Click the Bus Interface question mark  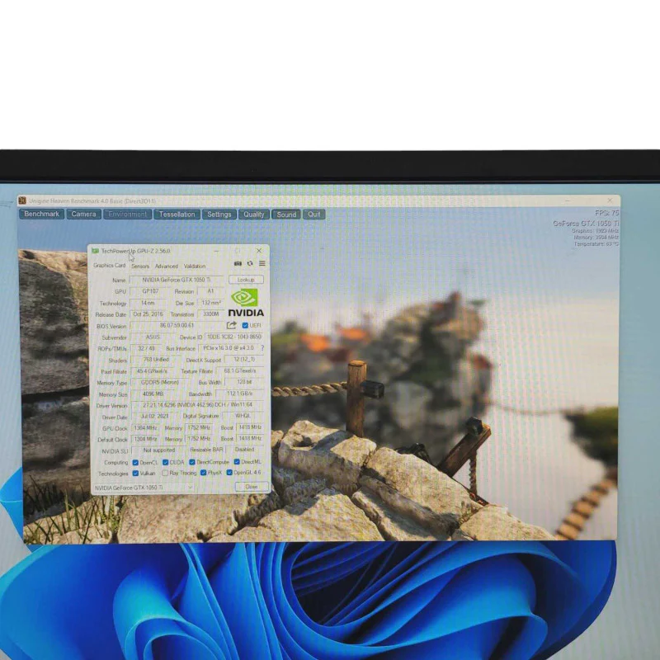pyautogui.click(x=262, y=348)
